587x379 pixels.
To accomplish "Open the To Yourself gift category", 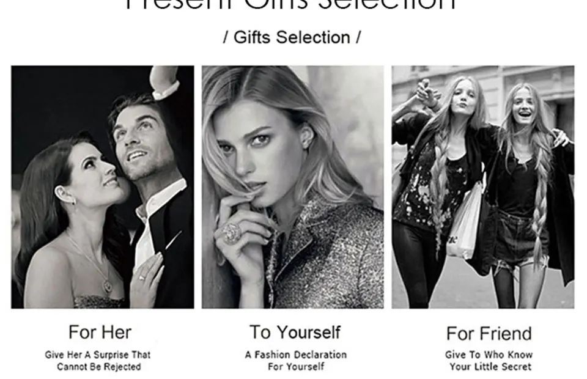I will tap(295, 332).
